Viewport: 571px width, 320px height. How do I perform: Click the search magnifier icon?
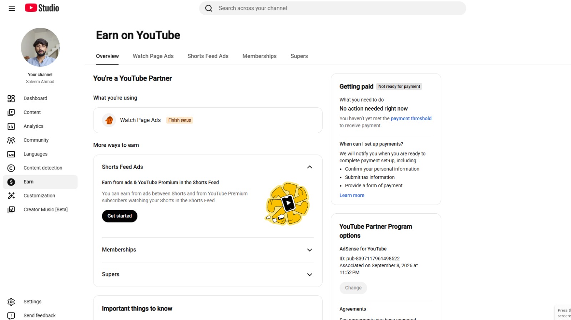(x=209, y=8)
